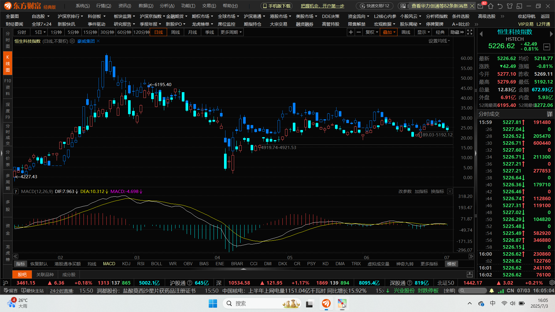Remove the 豪威集团 overlay with its X
The image size is (555, 312).
pyautogui.click(x=98, y=41)
